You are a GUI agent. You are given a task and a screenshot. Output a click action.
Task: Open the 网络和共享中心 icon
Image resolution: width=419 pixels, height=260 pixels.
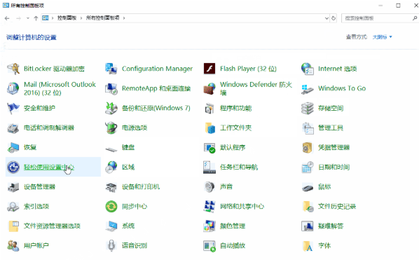[209, 207]
